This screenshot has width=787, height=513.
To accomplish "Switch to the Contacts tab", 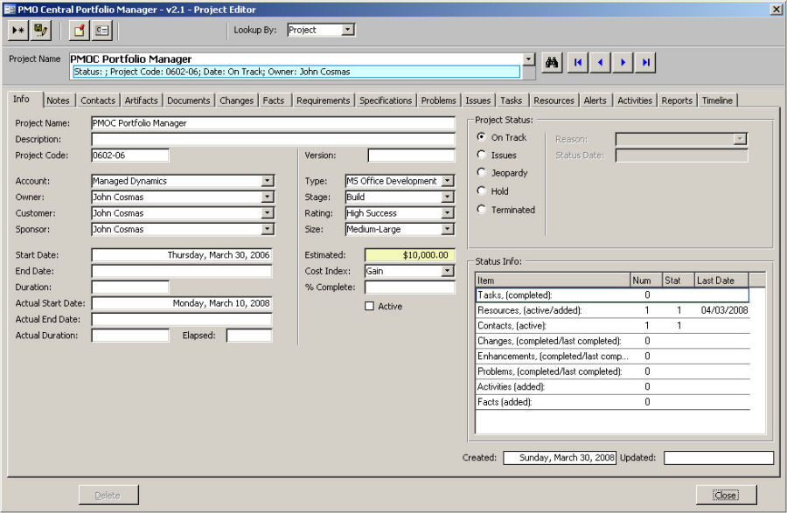I will pos(98,101).
